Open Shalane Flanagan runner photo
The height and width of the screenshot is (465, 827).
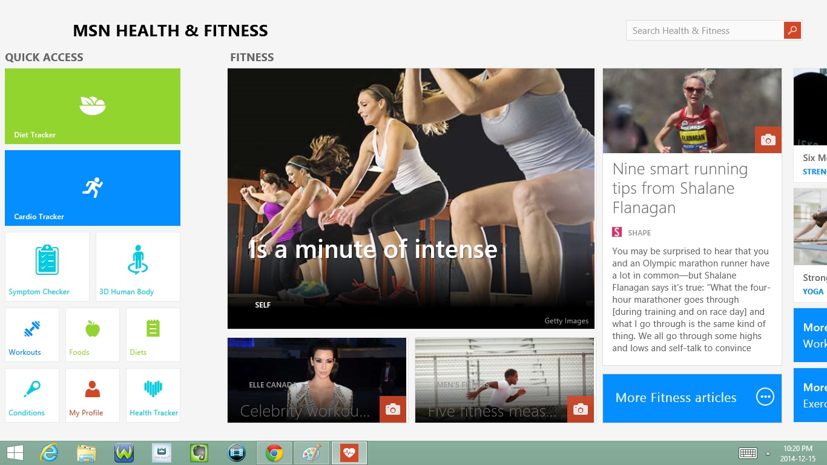pos(692,111)
